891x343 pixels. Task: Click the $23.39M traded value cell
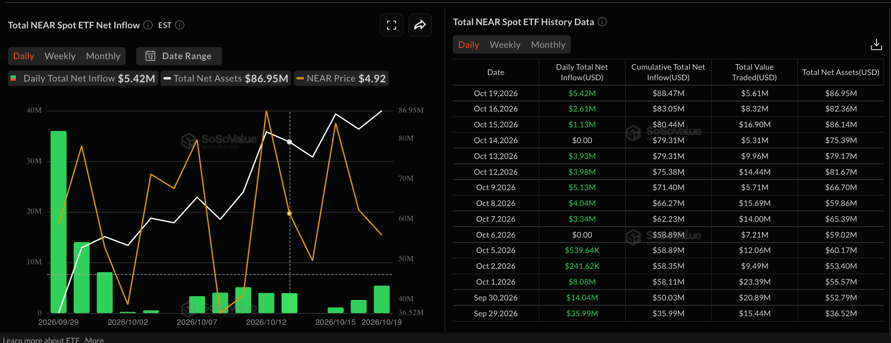pos(754,282)
